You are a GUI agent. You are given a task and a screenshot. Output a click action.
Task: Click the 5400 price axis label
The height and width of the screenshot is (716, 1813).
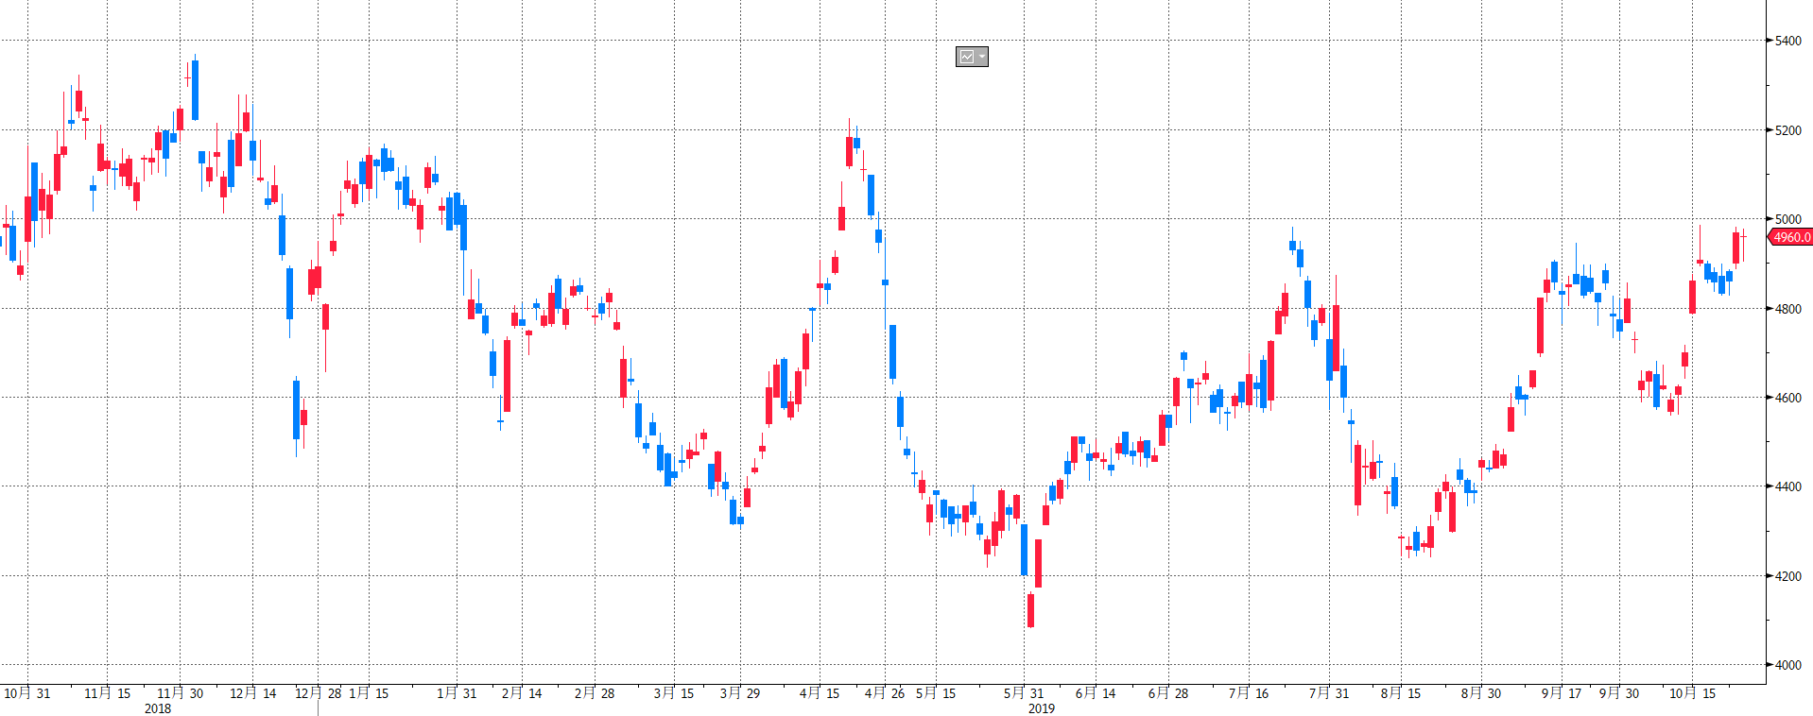pyautogui.click(x=1787, y=41)
